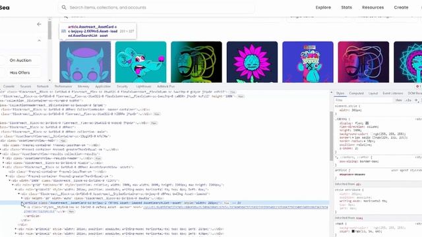Open the Stats menu
This screenshot has height=237, width=422.
(x=346, y=7)
